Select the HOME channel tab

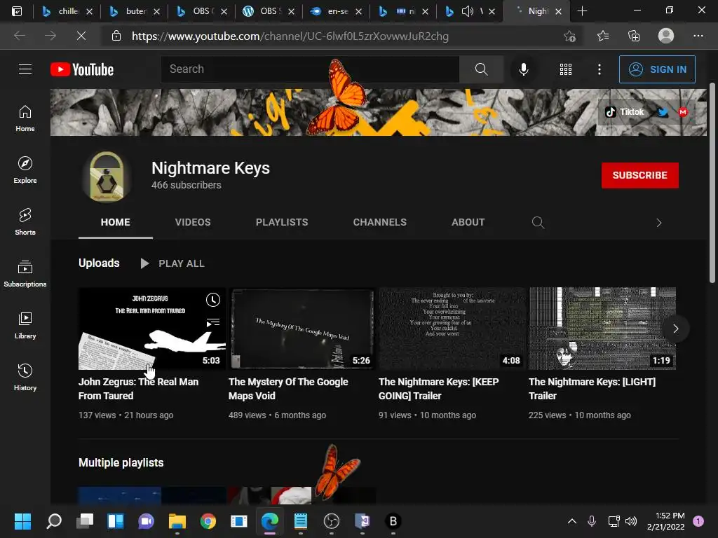[x=116, y=222]
